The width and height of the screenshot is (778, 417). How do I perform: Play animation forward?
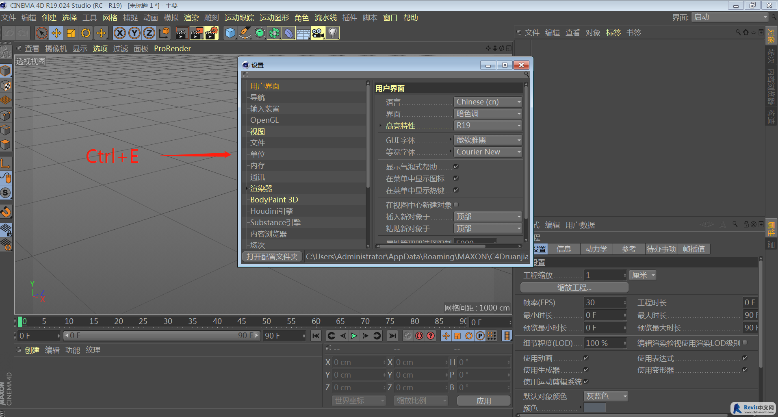354,336
